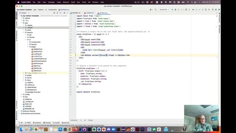Collapse the pages folder

[28, 47]
